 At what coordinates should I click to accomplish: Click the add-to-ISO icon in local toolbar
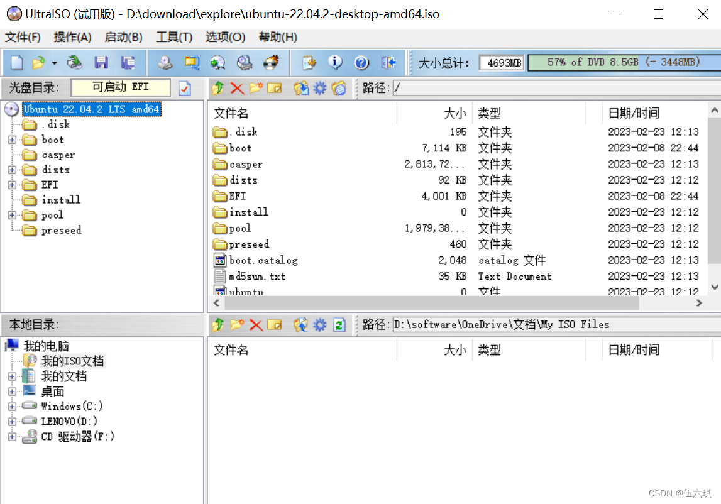tap(301, 325)
